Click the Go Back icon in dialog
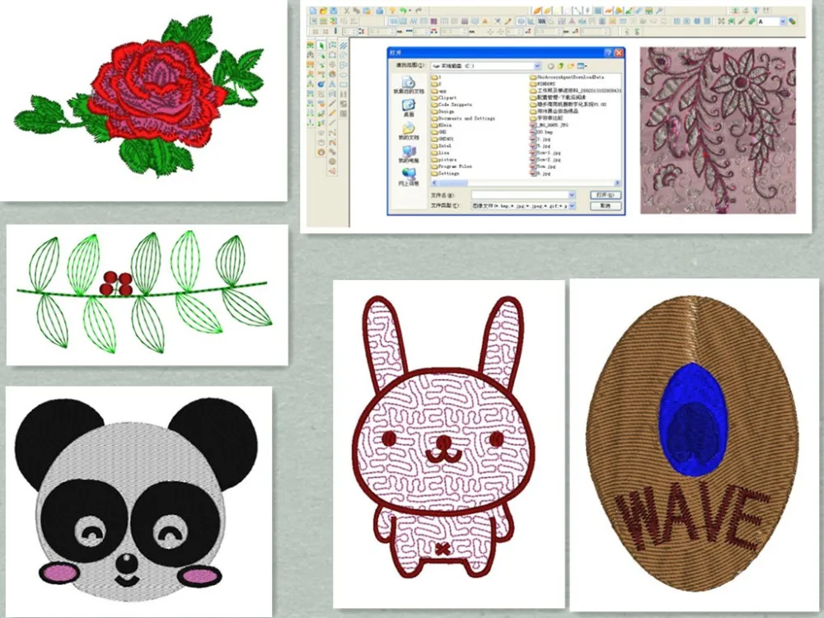 pos(550,66)
